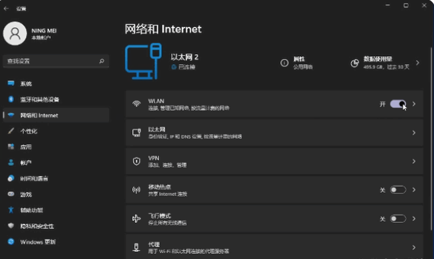Click the Bluetooth icon in sidebar
Viewport: 434px width, 259px height.
pyautogui.click(x=11, y=99)
